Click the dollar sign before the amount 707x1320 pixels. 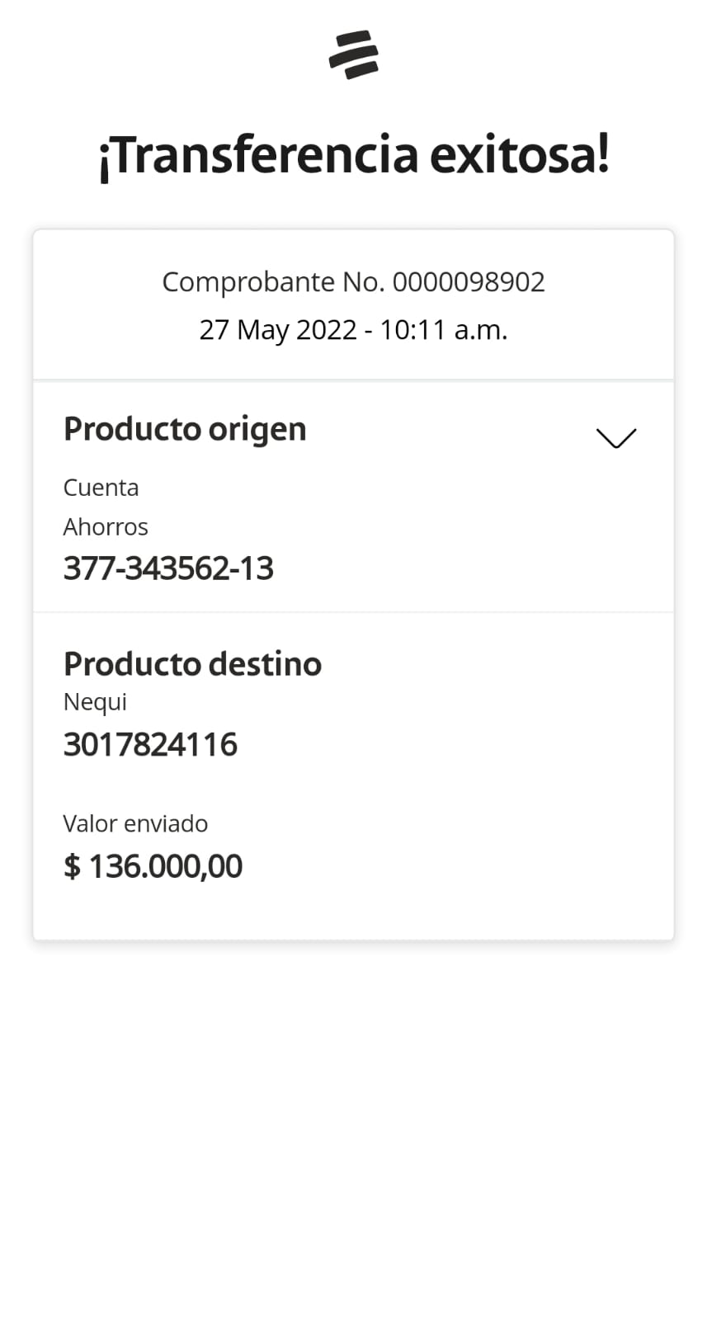73,866
